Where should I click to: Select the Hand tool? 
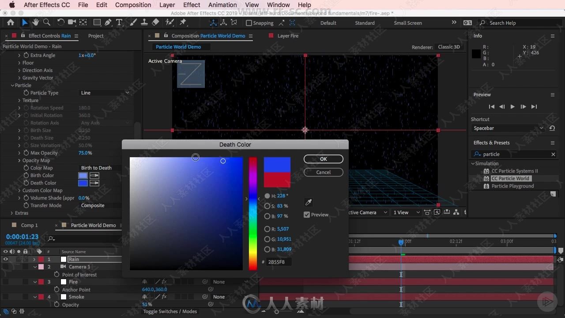(x=36, y=23)
